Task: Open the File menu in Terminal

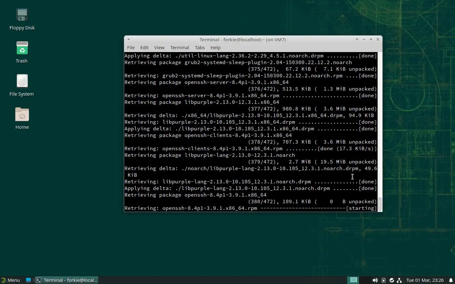Action: [x=131, y=48]
